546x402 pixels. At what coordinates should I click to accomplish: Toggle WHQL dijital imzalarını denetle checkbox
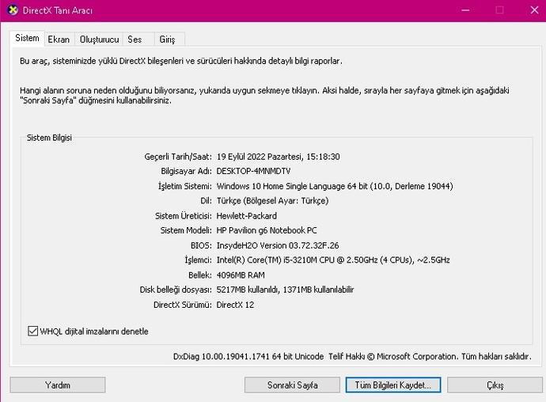[x=32, y=331]
